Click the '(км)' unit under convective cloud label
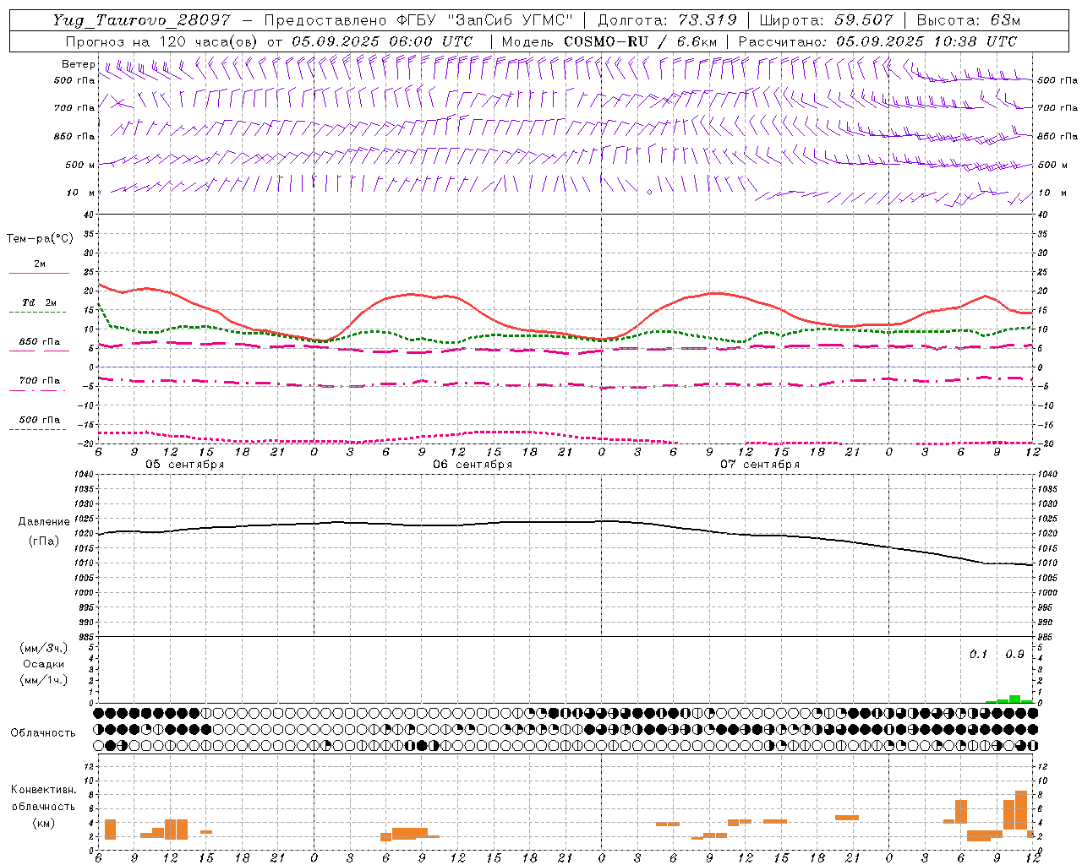Viewport: 1082px width, 865px height. click(44, 824)
